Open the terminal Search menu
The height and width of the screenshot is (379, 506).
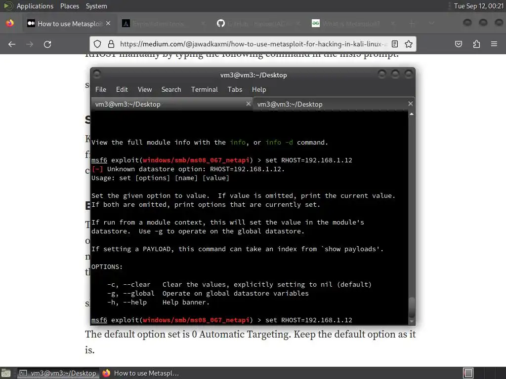[171, 90]
